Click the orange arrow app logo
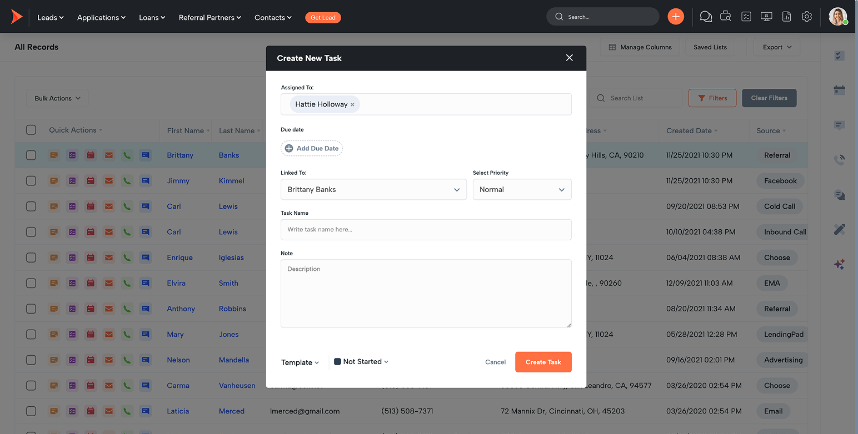Image resolution: width=858 pixels, height=434 pixels. click(x=17, y=17)
